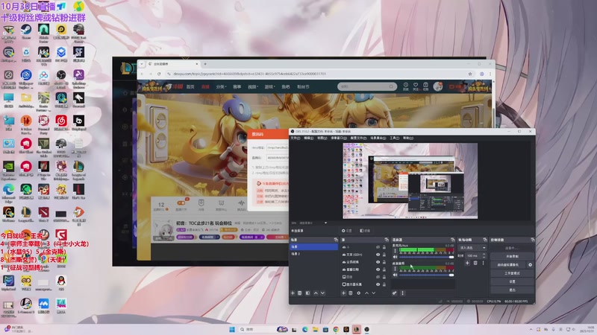Delete scene transition with trash icon
Image resolution: width=597 pixels, height=335 pixels.
click(475, 263)
